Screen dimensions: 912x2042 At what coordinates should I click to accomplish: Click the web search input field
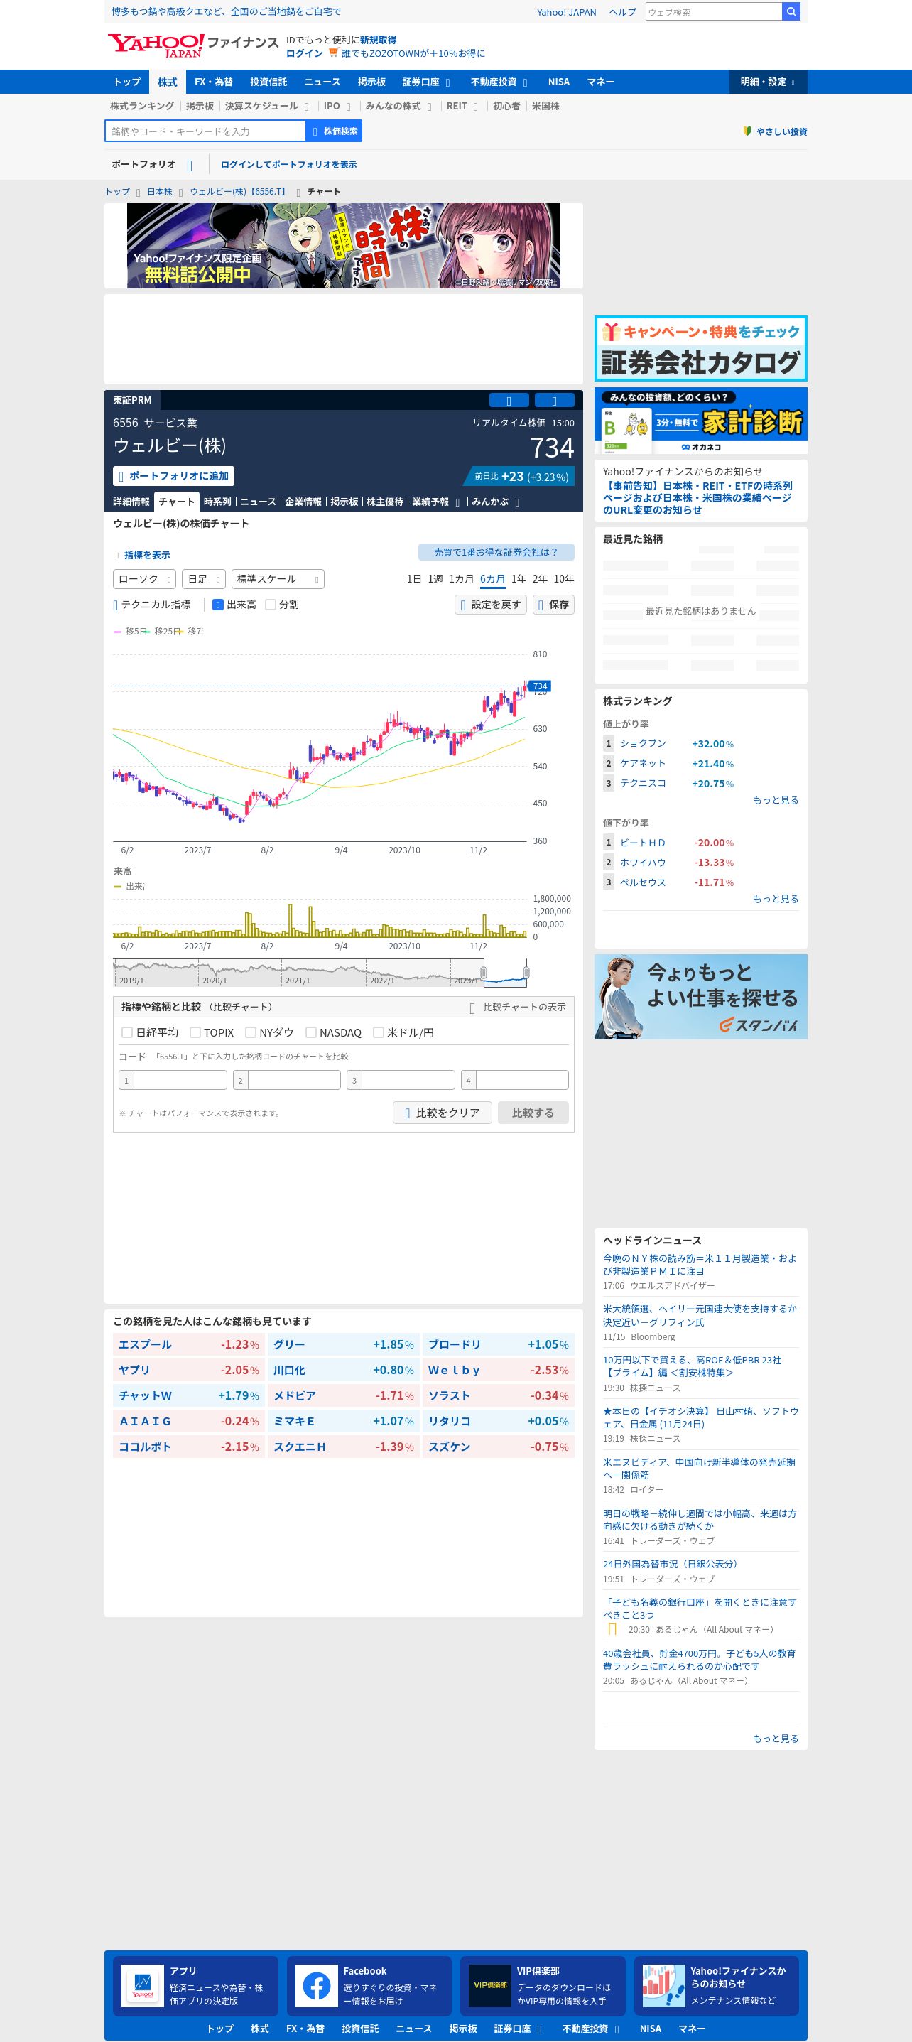[x=713, y=12]
